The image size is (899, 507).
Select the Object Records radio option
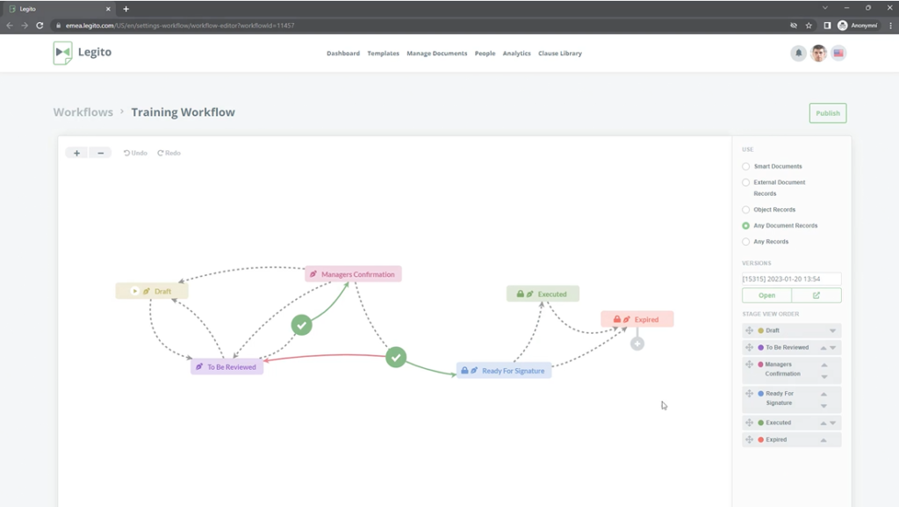pyautogui.click(x=746, y=210)
